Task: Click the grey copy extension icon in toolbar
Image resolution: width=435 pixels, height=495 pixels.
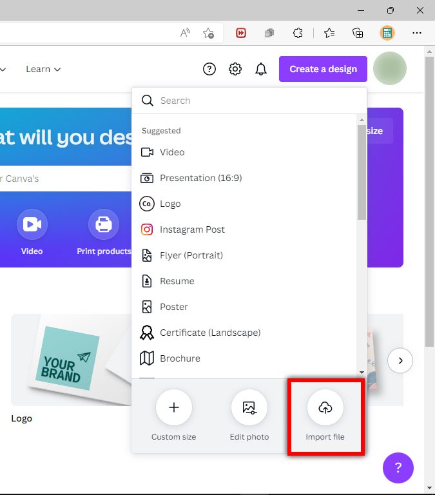Action: point(269,33)
